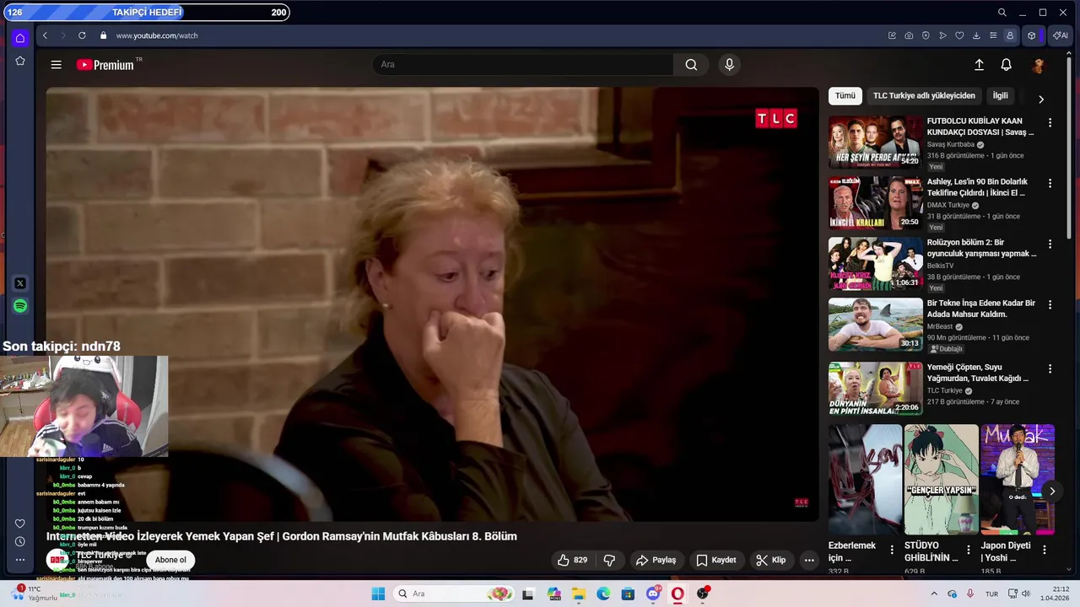Open the YouTube upload/create icon
Image resolution: width=1080 pixels, height=607 pixels.
pos(979,65)
